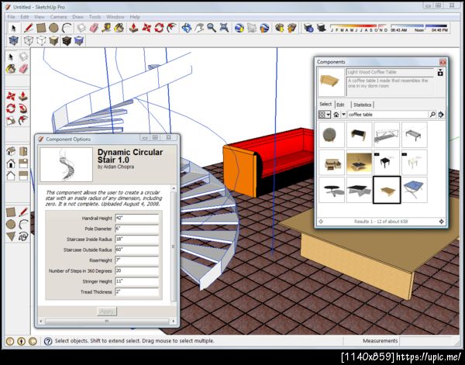
Task: Click the Staircase Outside Radius field
Action: [137, 250]
